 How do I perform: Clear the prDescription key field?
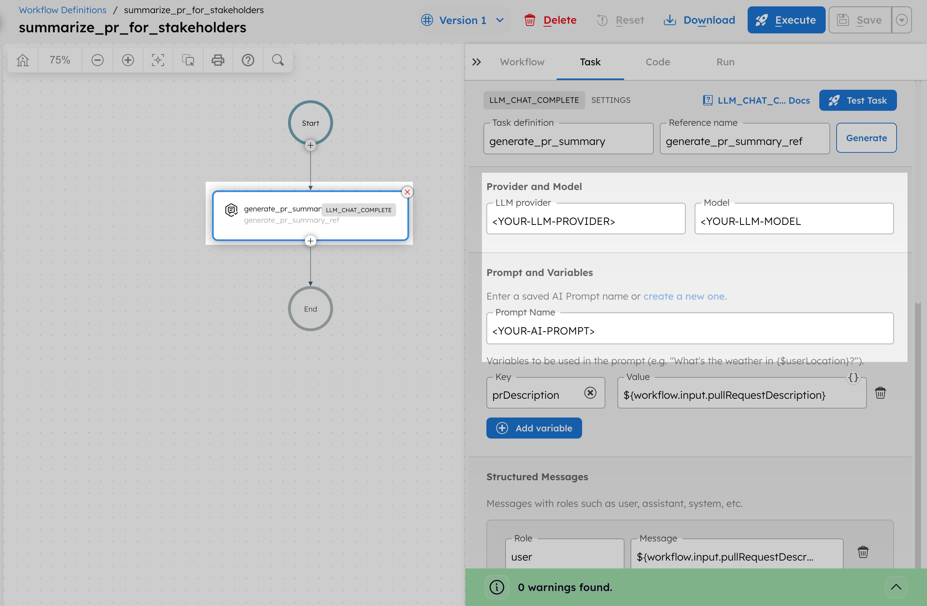pyautogui.click(x=590, y=393)
